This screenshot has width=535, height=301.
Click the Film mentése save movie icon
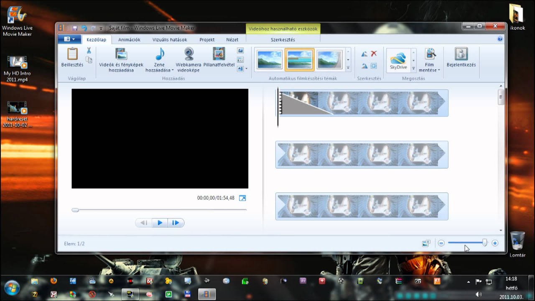(430, 54)
